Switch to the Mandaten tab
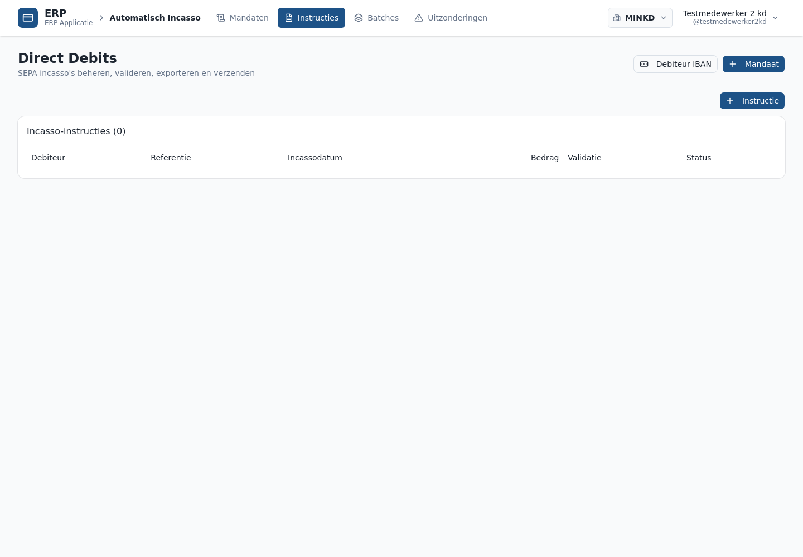This screenshot has width=803, height=557. (x=243, y=18)
